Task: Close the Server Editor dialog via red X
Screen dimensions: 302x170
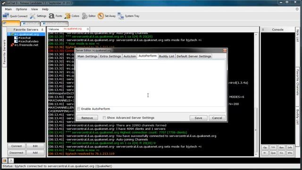Action: (x=225, y=51)
